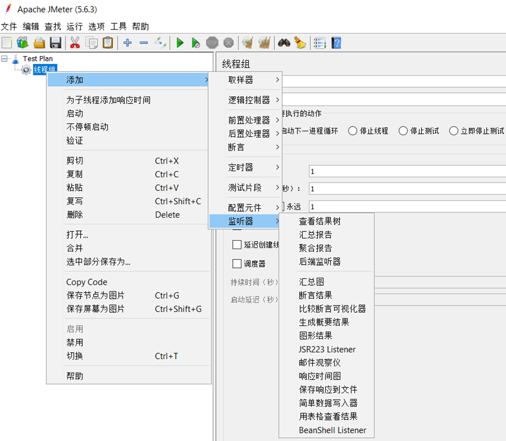
Task: Click the Search binoculars icon
Action: 284,43
